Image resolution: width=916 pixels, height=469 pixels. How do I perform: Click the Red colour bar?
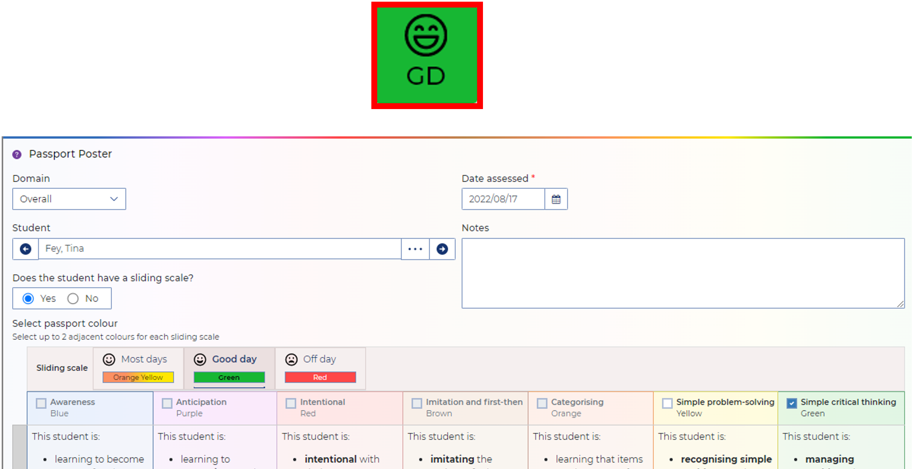point(320,377)
